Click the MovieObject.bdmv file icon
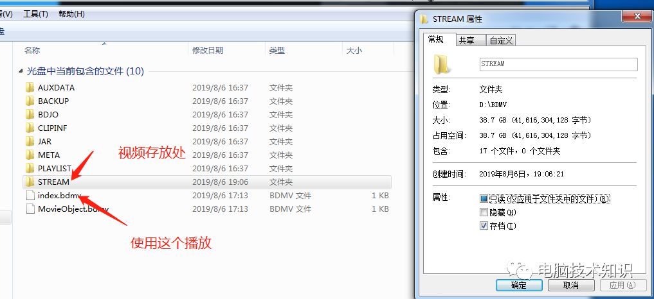This screenshot has height=299, width=654. coord(30,209)
